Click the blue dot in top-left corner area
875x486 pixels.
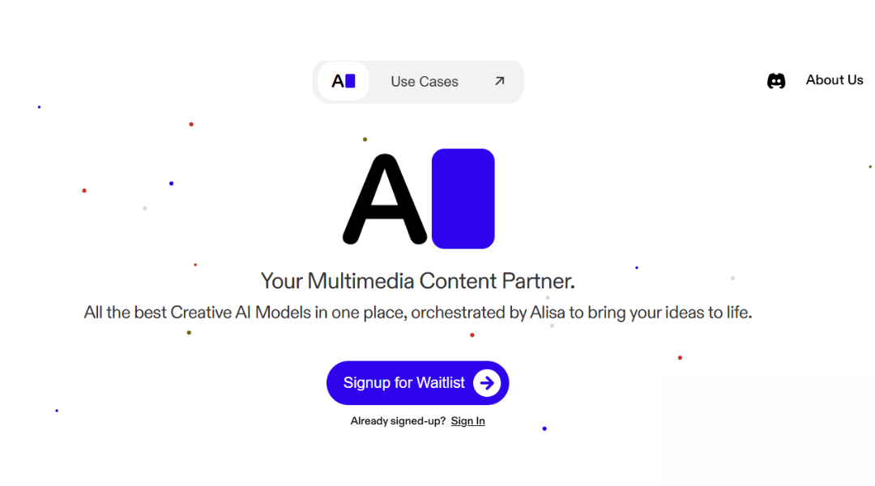point(39,107)
